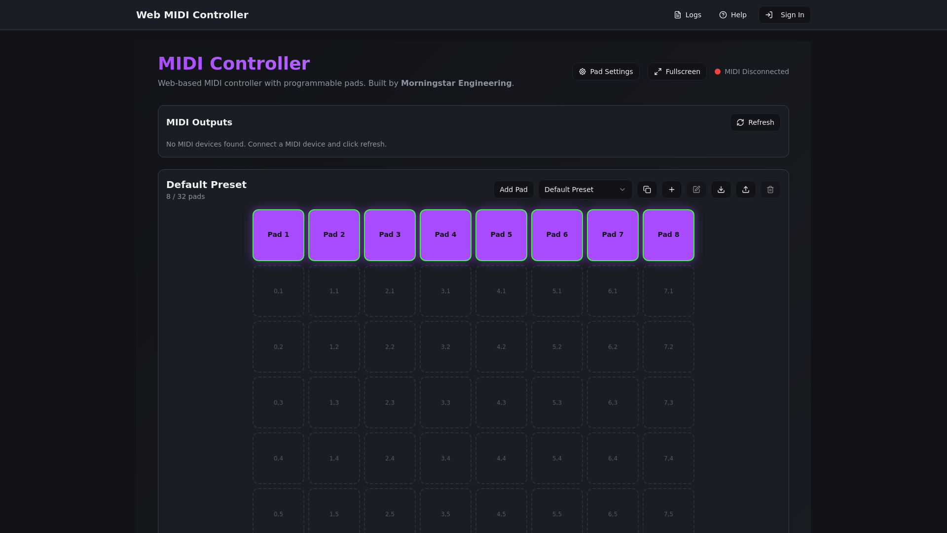Viewport: 947px width, 533px height.
Task: Click the Sign In button
Action: (784, 15)
